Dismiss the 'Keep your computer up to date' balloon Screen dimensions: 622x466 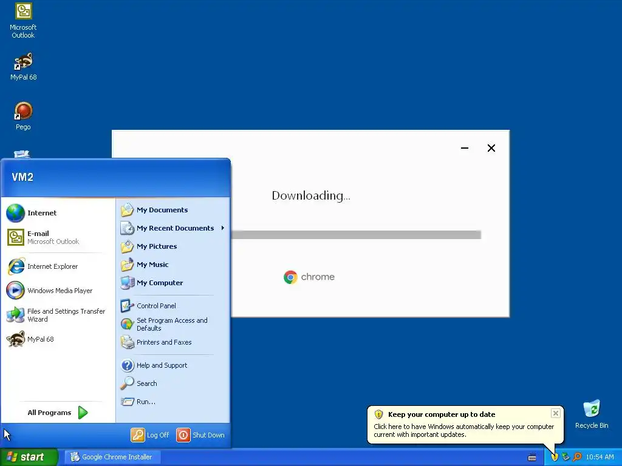(x=555, y=413)
